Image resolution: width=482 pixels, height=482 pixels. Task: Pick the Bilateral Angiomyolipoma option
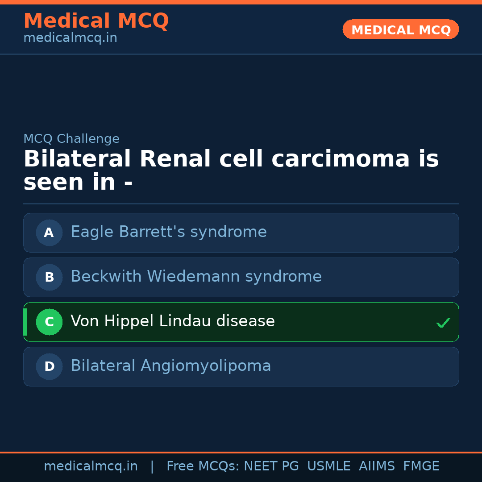171,366
